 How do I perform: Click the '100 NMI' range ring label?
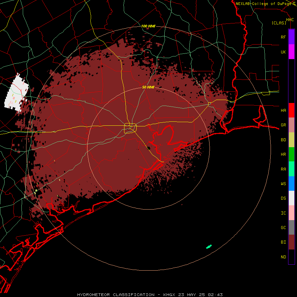pos(148,26)
